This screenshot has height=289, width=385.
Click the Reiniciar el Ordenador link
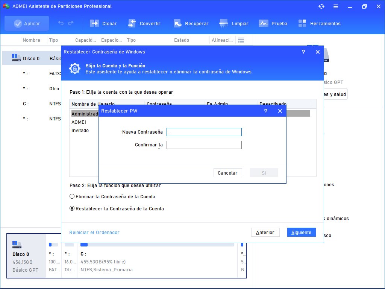coord(94,232)
